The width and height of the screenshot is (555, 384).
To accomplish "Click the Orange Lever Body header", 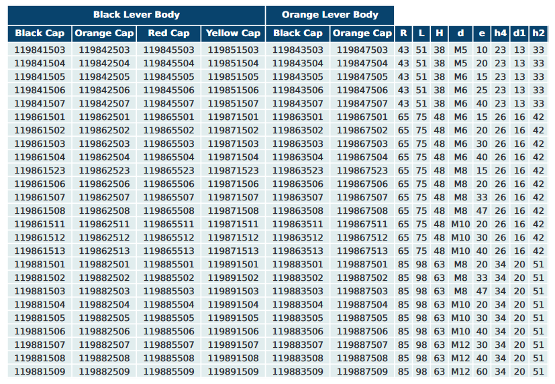I will tap(330, 15).
